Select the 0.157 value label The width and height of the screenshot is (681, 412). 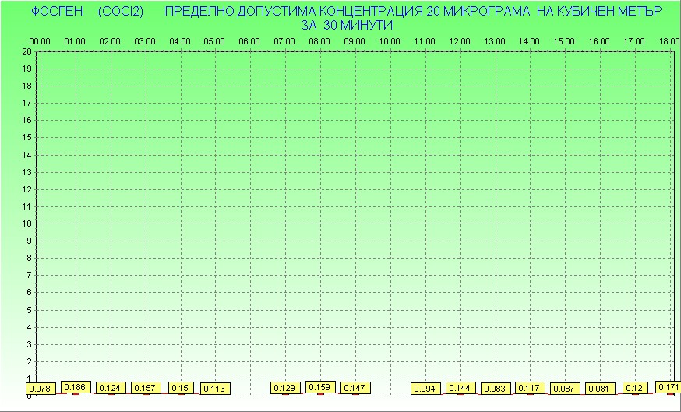pyautogui.click(x=145, y=388)
